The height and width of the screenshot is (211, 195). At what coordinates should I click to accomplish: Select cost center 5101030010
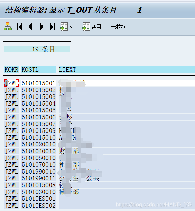39,192
